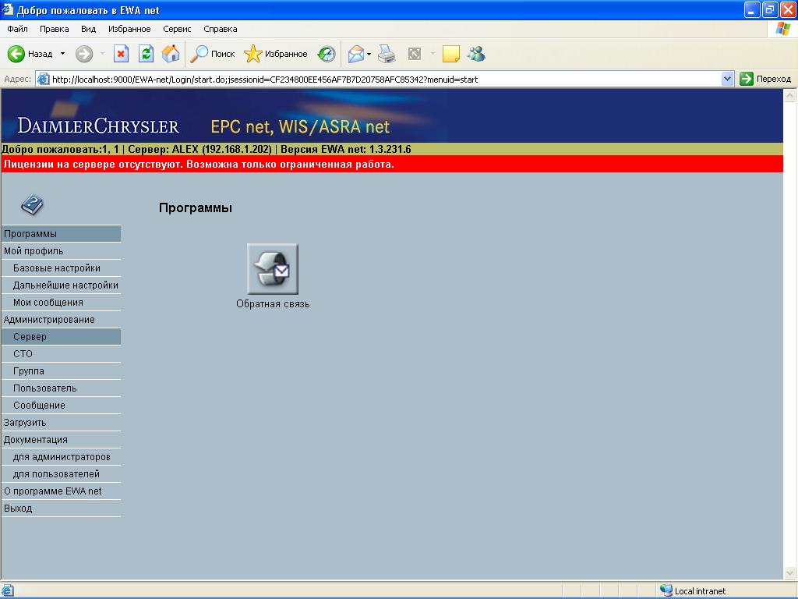Open the СТО admin item
The height and width of the screenshot is (599, 798).
pyautogui.click(x=61, y=354)
